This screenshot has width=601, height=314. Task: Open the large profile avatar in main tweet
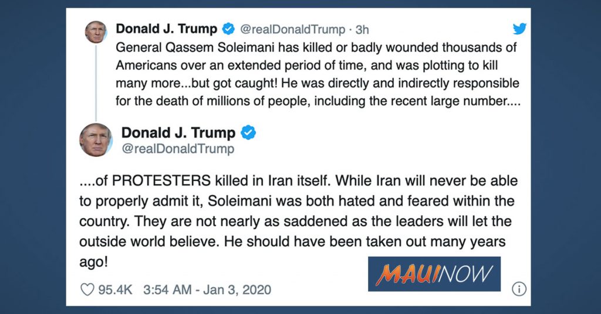(96, 139)
